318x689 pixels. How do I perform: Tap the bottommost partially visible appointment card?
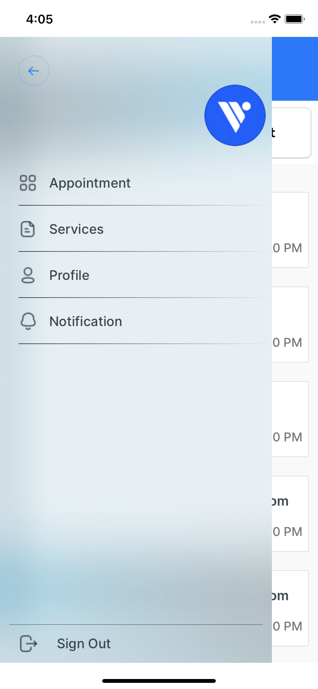[x=290, y=608]
